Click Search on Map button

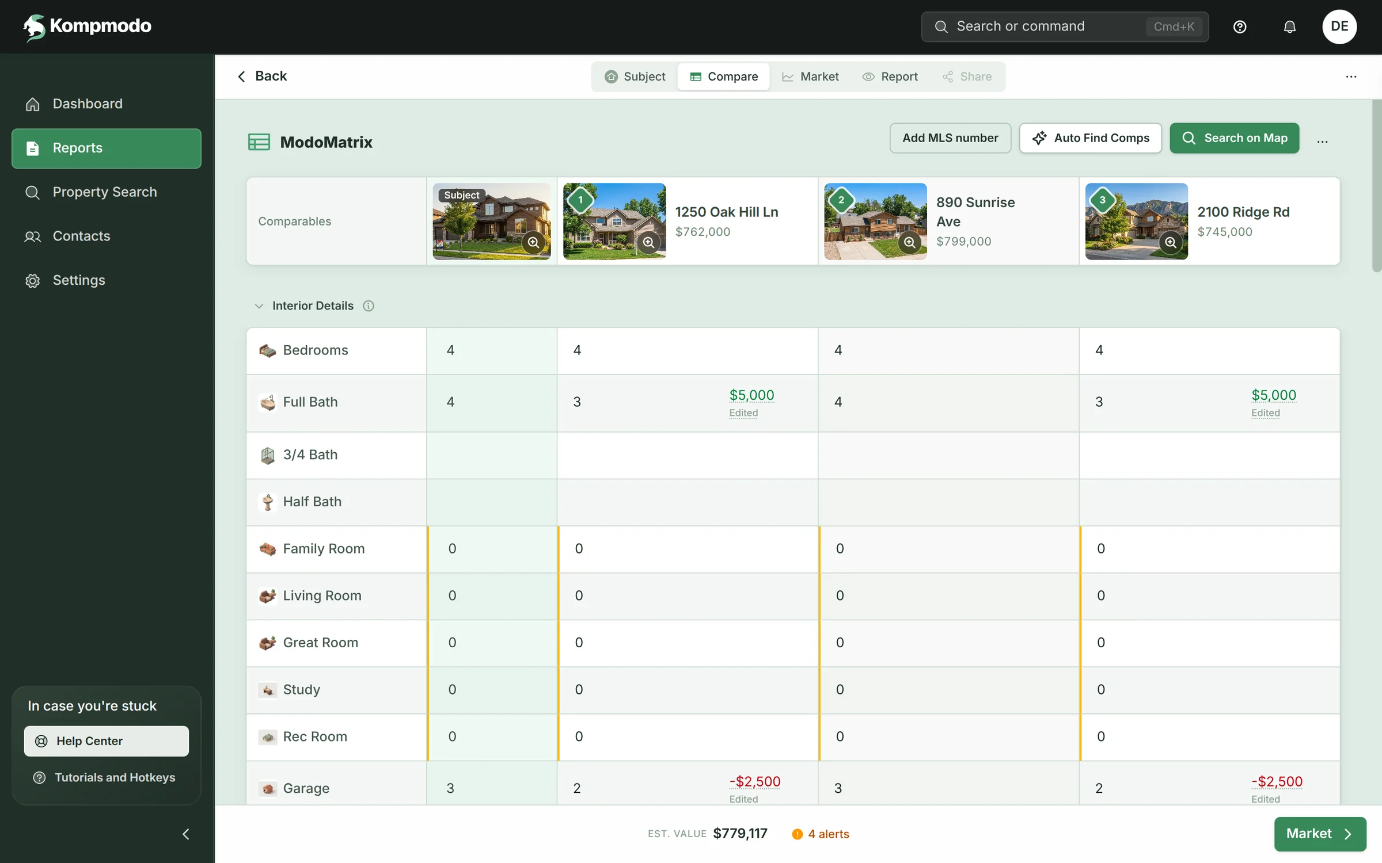[1235, 138]
